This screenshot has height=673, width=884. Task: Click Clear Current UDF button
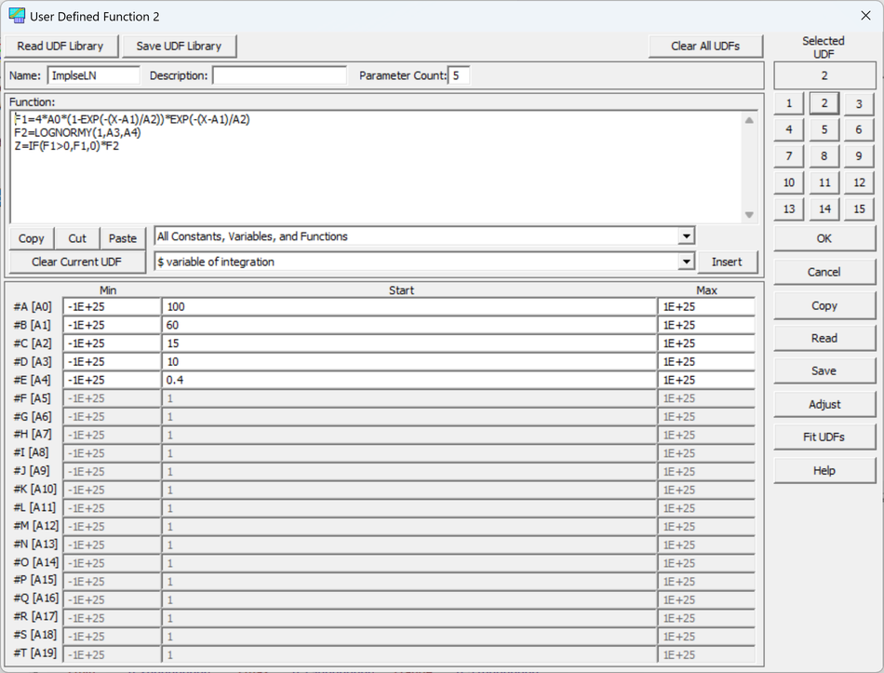coord(77,262)
